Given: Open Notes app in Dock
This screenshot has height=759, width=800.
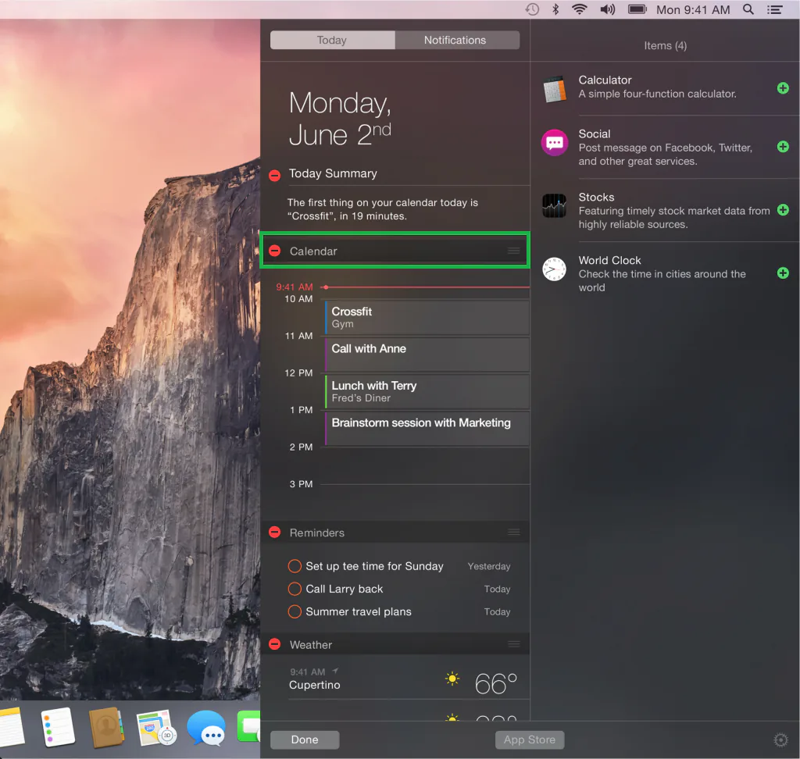Looking at the screenshot, I should point(10,728).
